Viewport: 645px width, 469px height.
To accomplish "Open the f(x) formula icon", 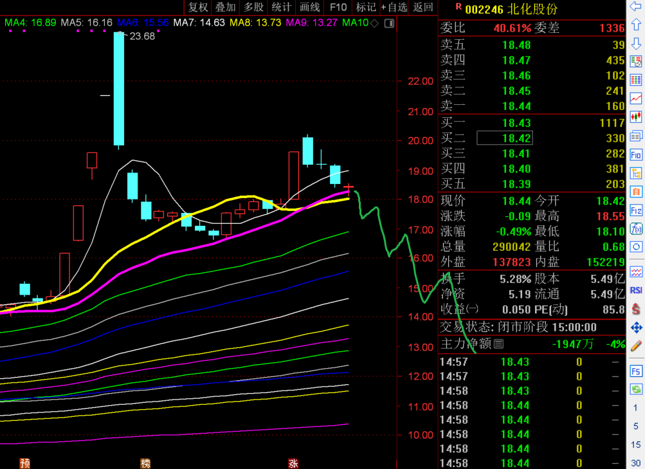I will (x=635, y=229).
